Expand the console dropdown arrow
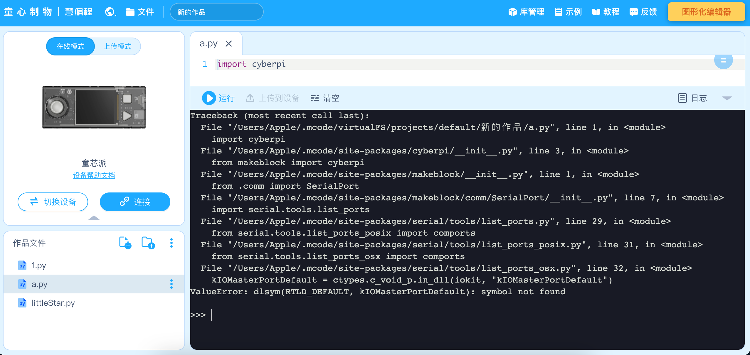 pyautogui.click(x=727, y=98)
